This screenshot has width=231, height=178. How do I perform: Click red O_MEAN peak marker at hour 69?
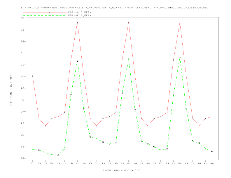[x=180, y=22]
